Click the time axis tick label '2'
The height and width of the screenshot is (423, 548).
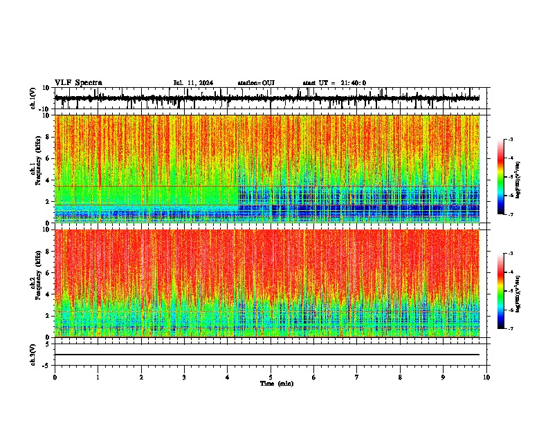141,377
